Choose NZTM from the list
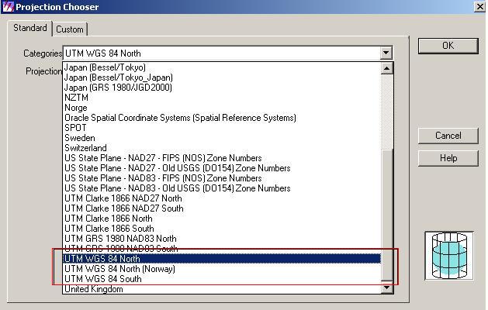This screenshot has height=310, width=488. tap(222, 98)
